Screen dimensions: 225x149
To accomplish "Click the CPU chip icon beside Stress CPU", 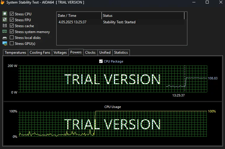I will [x=5, y=14].
